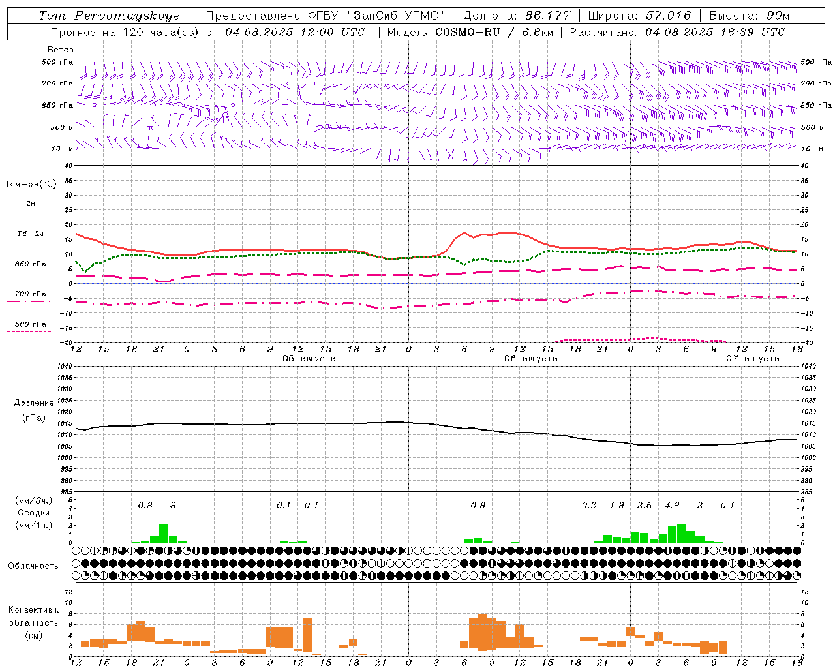835x668 pixels.
Task: Click the station name Tom_Pervomayskoye in the header
Action: (x=109, y=16)
